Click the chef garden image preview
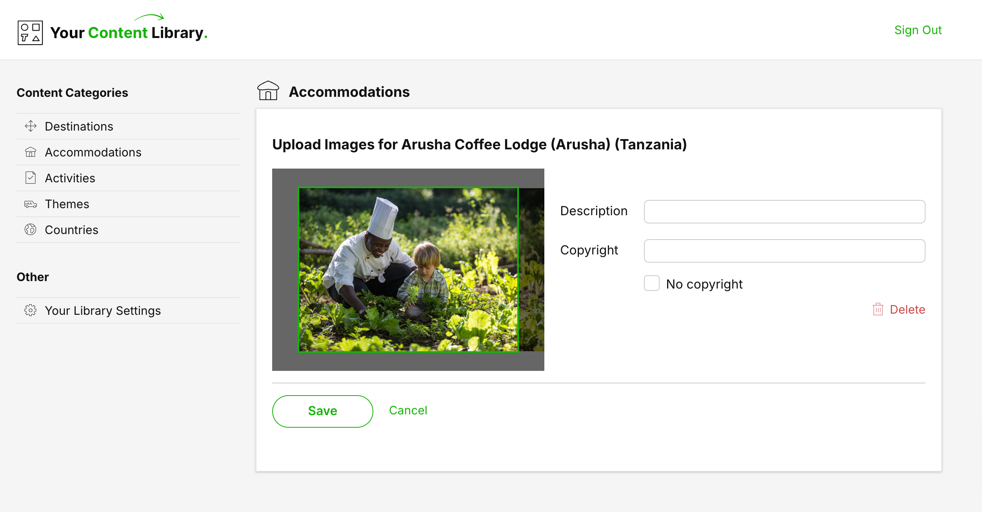The image size is (982, 512). click(x=408, y=270)
